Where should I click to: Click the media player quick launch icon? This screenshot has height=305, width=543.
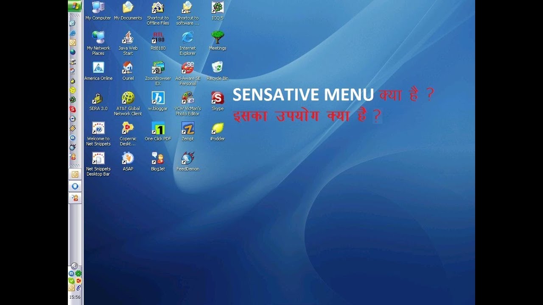click(73, 119)
